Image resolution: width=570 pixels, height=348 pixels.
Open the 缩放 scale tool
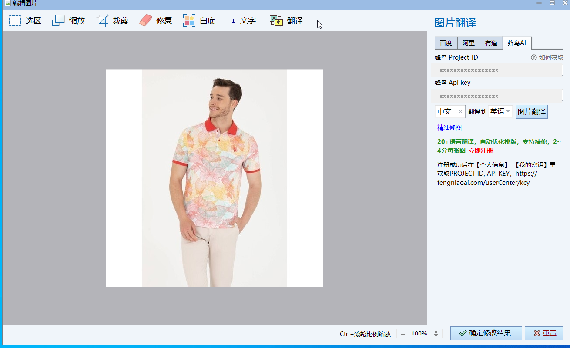tap(69, 20)
